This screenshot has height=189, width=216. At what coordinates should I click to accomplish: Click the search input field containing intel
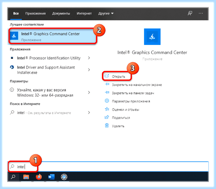pyautogui.click(x=108, y=167)
